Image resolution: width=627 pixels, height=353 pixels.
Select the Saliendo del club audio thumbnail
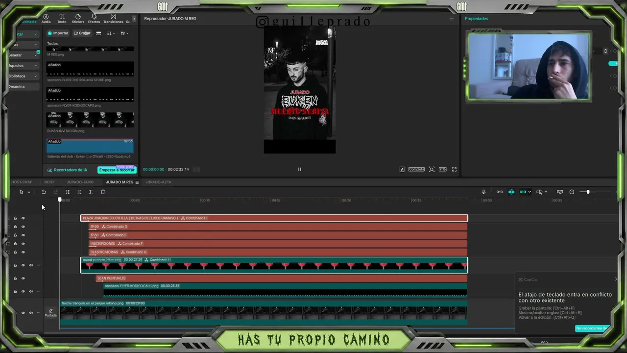90,146
